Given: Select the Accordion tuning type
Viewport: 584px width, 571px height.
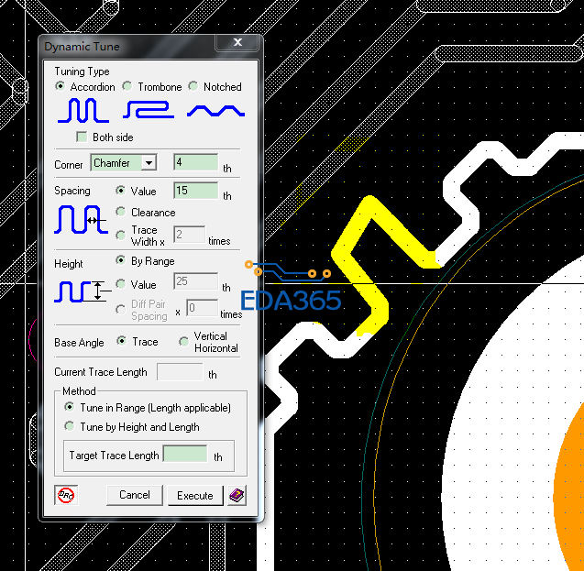Looking at the screenshot, I should point(60,86).
